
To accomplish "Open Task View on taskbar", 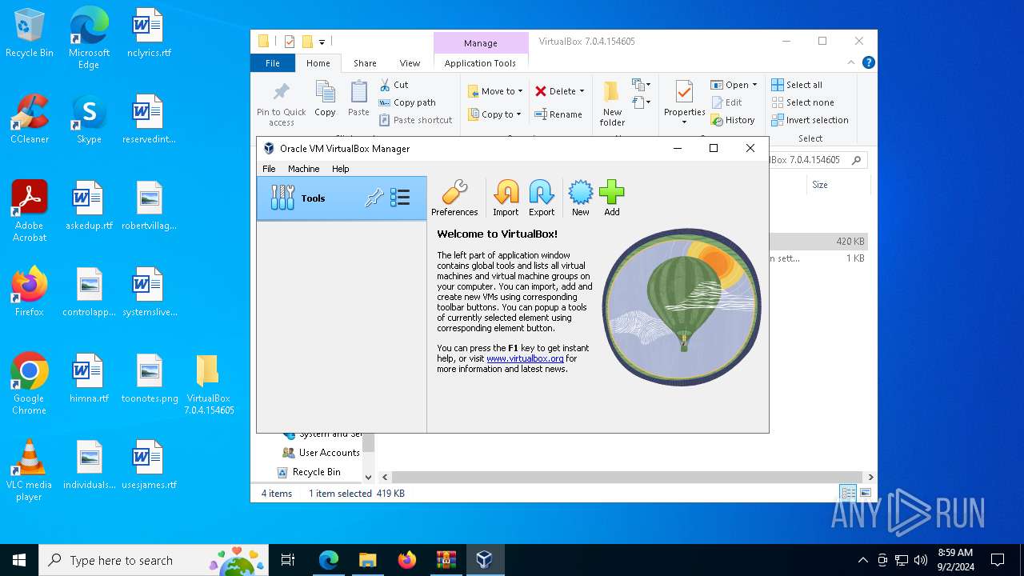I will (288, 560).
